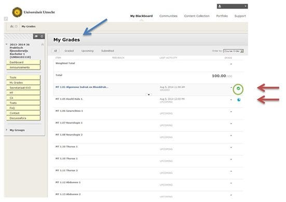Open MT in the course menu
The image size is (286, 202).
pyautogui.click(x=23, y=93)
